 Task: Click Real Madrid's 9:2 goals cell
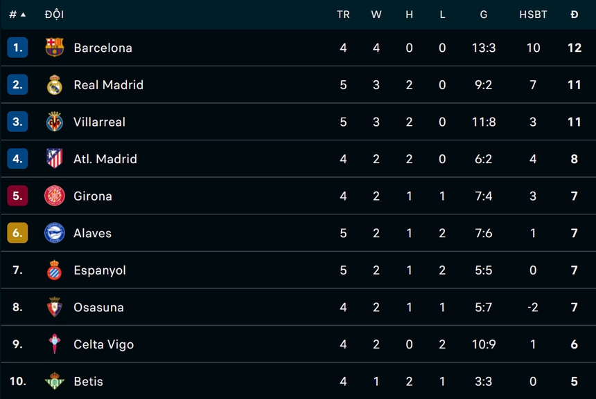click(484, 85)
